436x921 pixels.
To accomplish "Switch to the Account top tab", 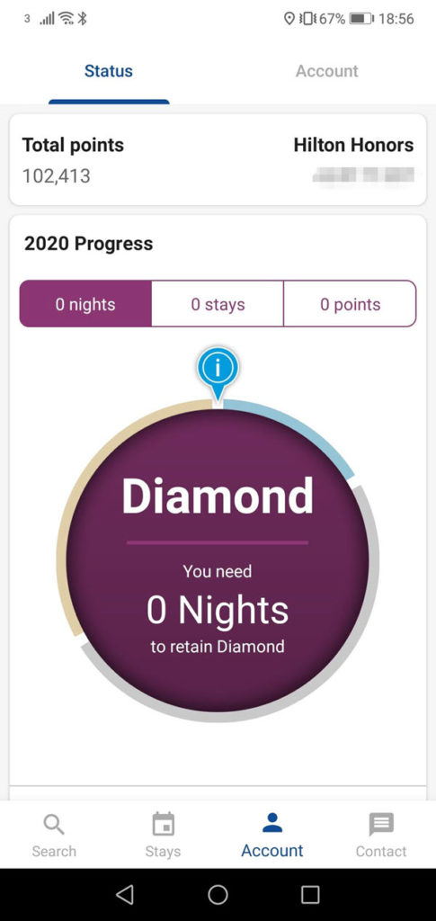I will click(x=327, y=71).
